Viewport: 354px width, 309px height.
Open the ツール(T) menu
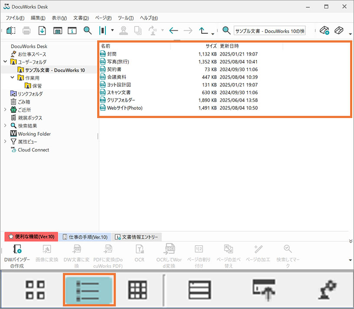point(125,18)
